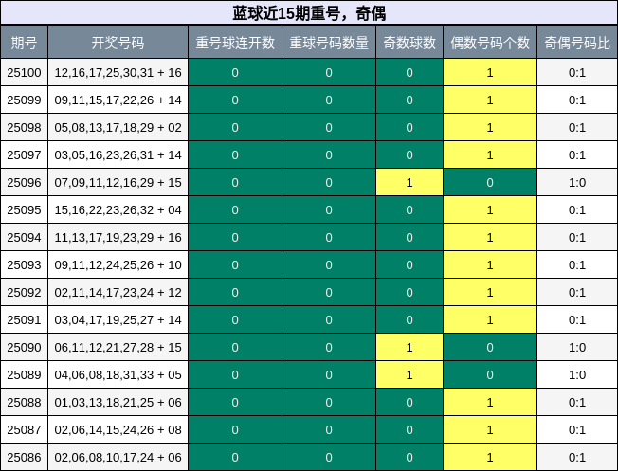Screen dimensions: 618x471
Task: Select the 奇数球数 column header
Action: point(409,43)
